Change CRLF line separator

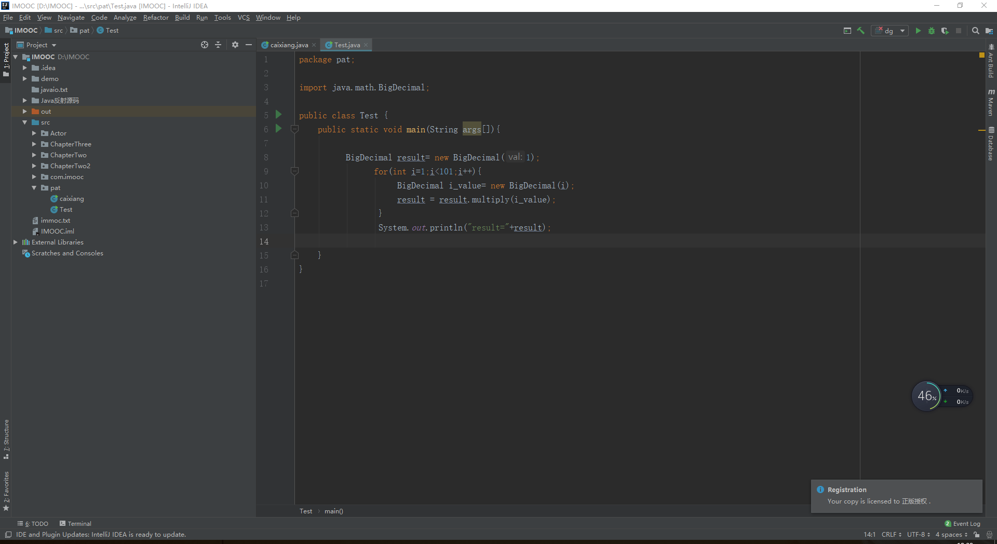pyautogui.click(x=891, y=535)
